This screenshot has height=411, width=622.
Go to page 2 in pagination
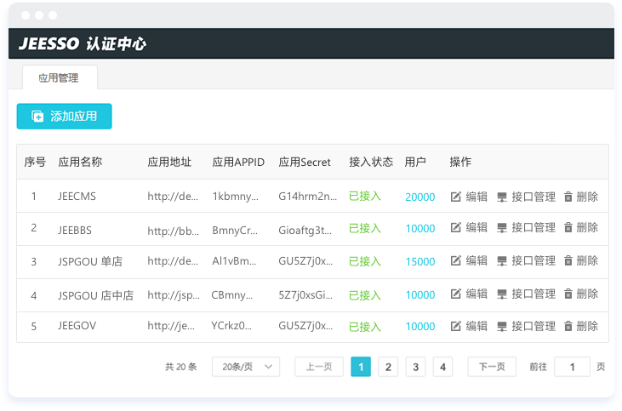tap(388, 367)
